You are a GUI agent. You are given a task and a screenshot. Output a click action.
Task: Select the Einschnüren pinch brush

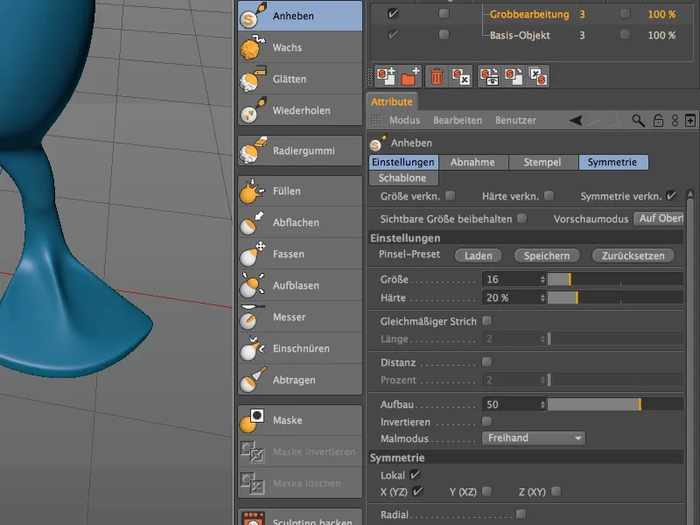tap(300, 348)
